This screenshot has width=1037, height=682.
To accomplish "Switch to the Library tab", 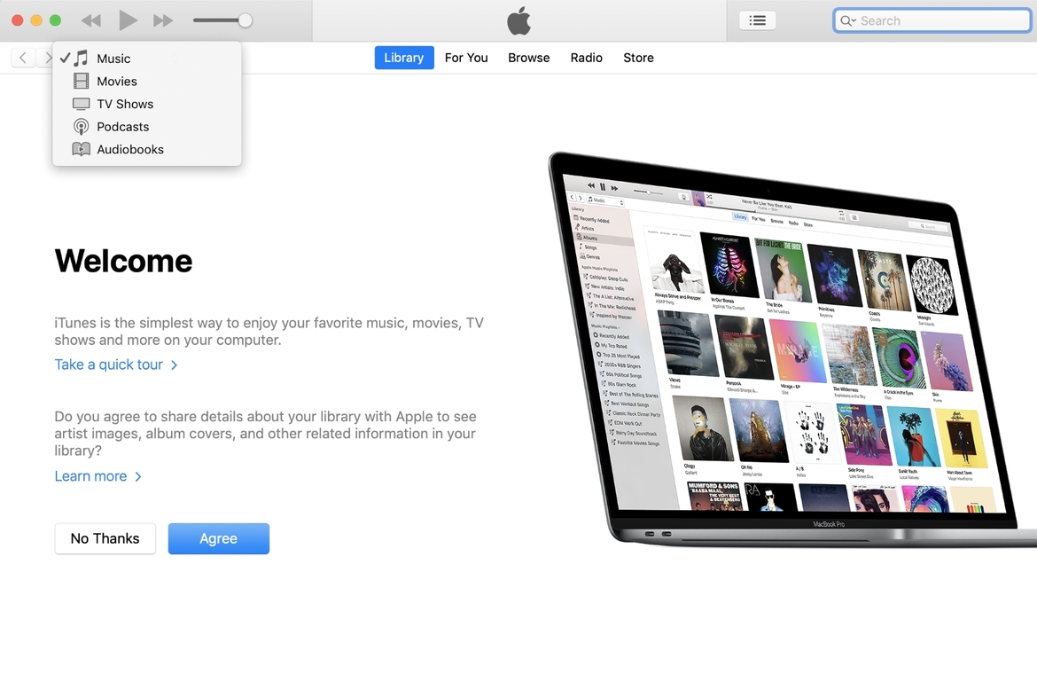I will pos(404,58).
